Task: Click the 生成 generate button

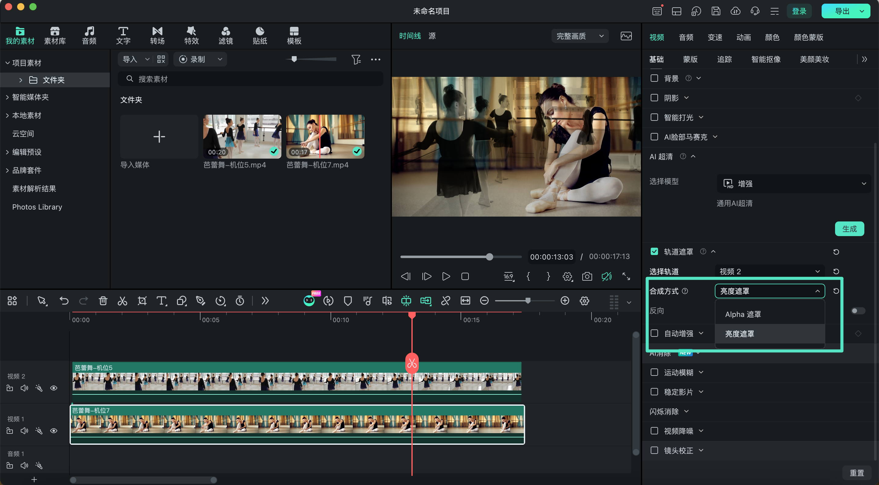Action: [849, 229]
